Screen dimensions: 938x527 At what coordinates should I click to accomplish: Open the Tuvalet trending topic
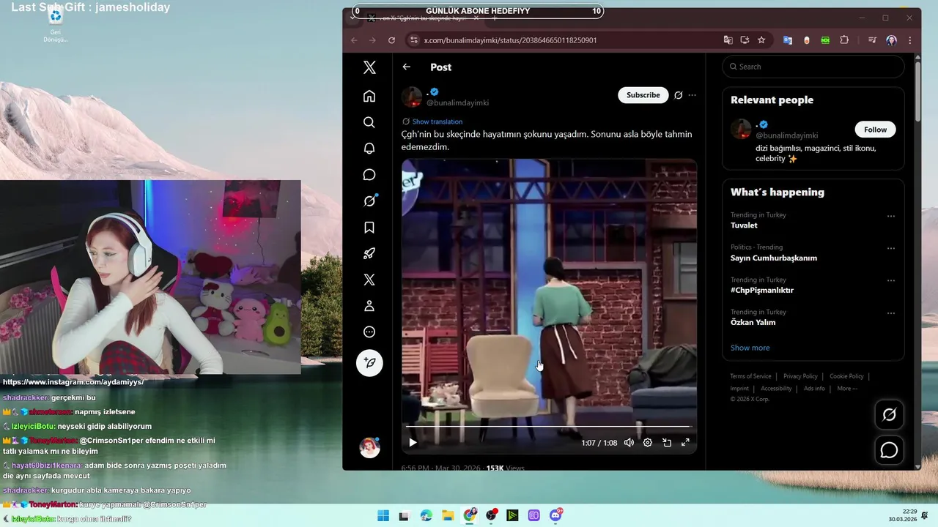pos(744,225)
